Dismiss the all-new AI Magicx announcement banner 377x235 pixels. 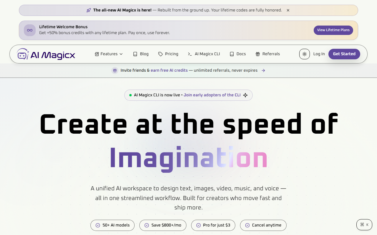288,10
